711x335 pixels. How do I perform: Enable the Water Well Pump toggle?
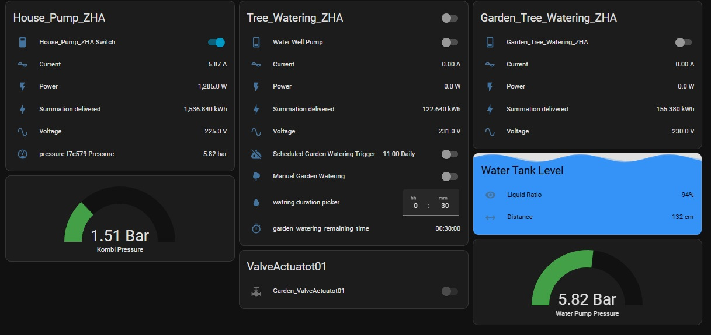(x=449, y=43)
